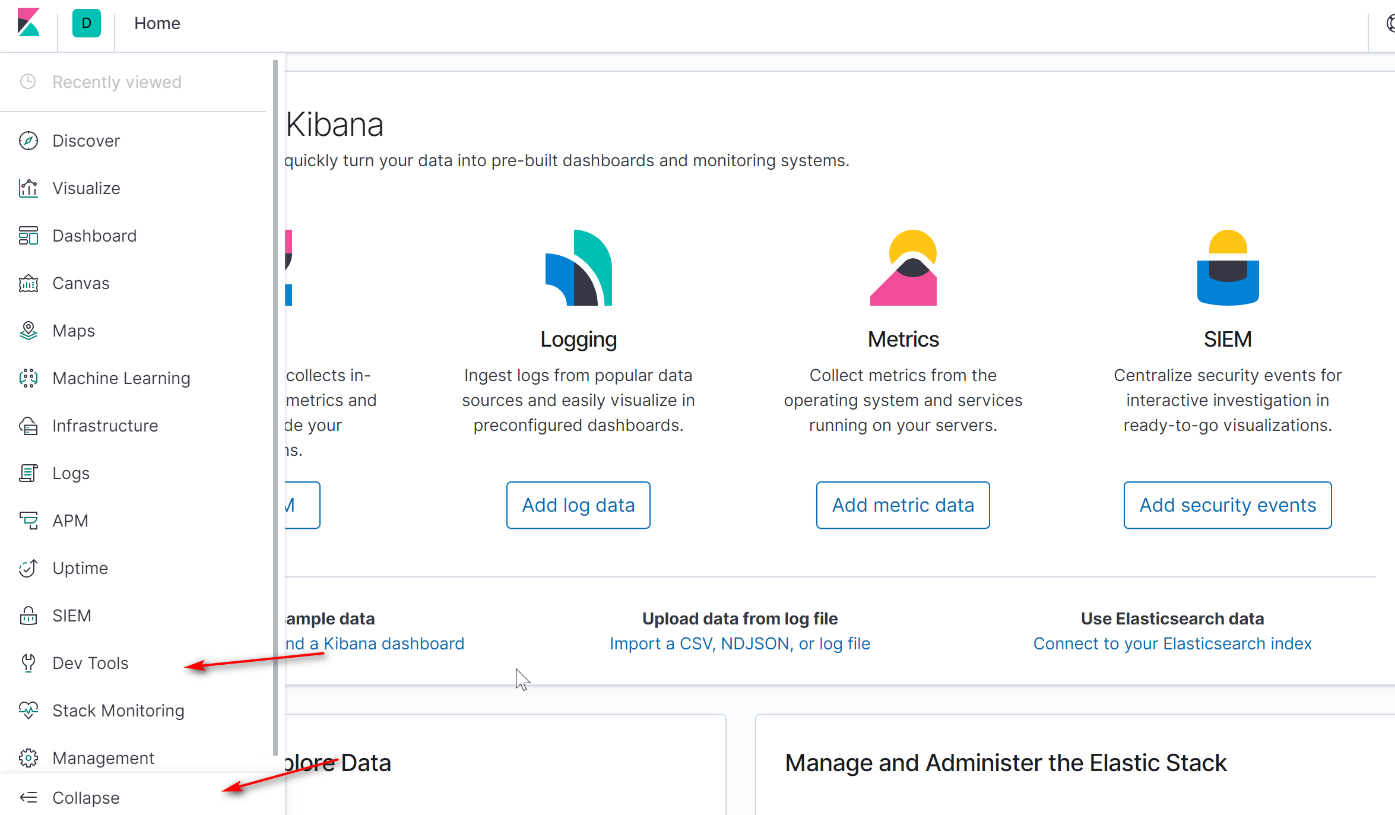
Task: Go to Stack Monitoring in sidebar
Action: coord(118,711)
